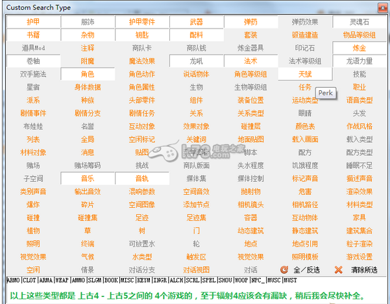Viewport: 390px width, 304px height.
Task: Click the 全/反选 select-all/invert icon
Action: point(284,270)
